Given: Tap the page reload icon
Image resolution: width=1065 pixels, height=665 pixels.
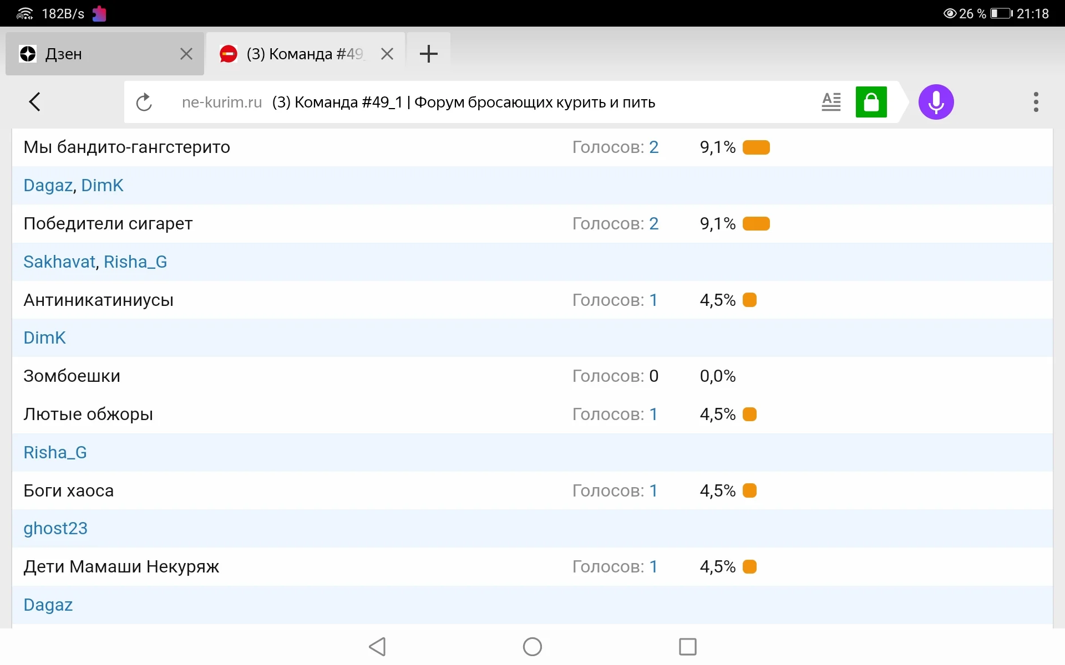Looking at the screenshot, I should 144,102.
